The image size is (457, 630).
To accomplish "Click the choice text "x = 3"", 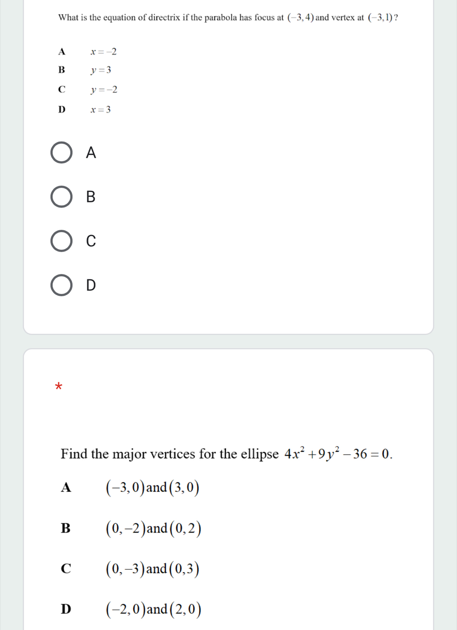I will [x=101, y=110].
